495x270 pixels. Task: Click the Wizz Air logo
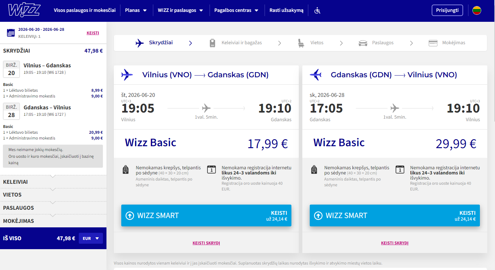24,10
